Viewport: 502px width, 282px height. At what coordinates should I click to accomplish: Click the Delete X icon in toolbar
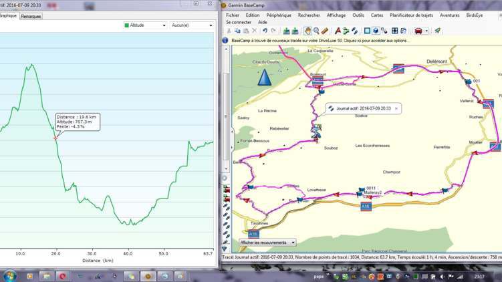pos(255,31)
